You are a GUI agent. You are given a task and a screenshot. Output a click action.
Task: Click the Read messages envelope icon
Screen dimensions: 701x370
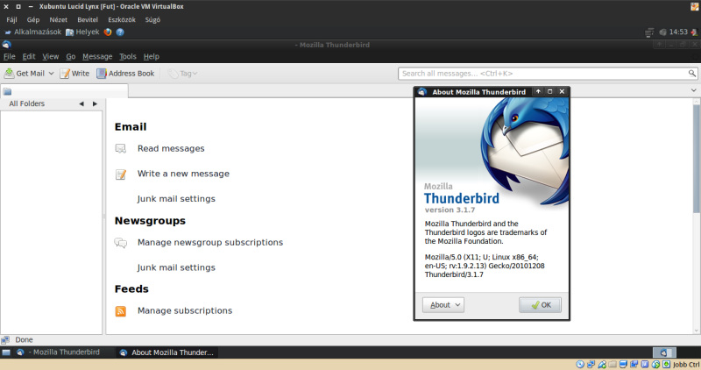[121, 148]
